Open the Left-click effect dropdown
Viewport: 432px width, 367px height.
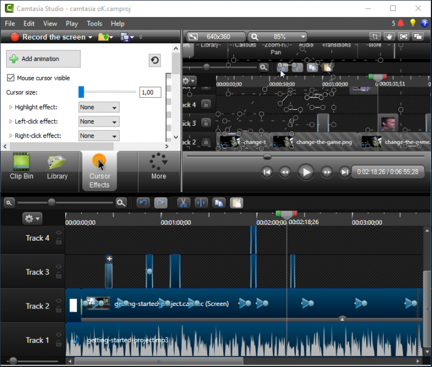click(x=99, y=122)
